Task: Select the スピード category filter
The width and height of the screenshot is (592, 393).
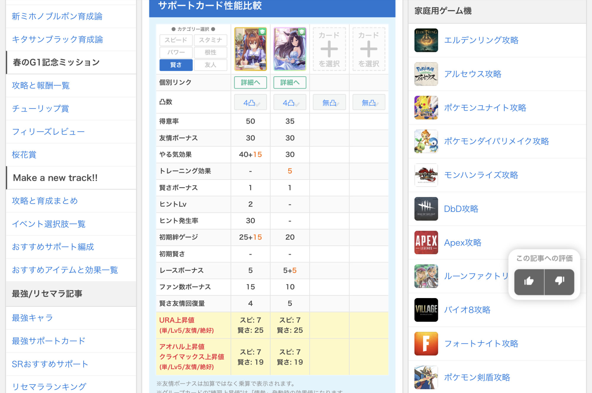Action: click(176, 40)
